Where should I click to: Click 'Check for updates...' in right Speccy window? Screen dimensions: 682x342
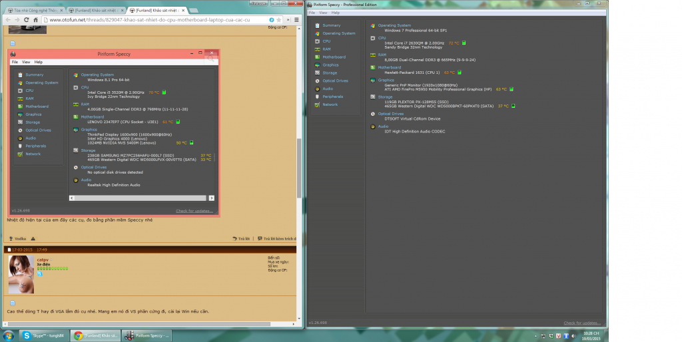click(582, 323)
